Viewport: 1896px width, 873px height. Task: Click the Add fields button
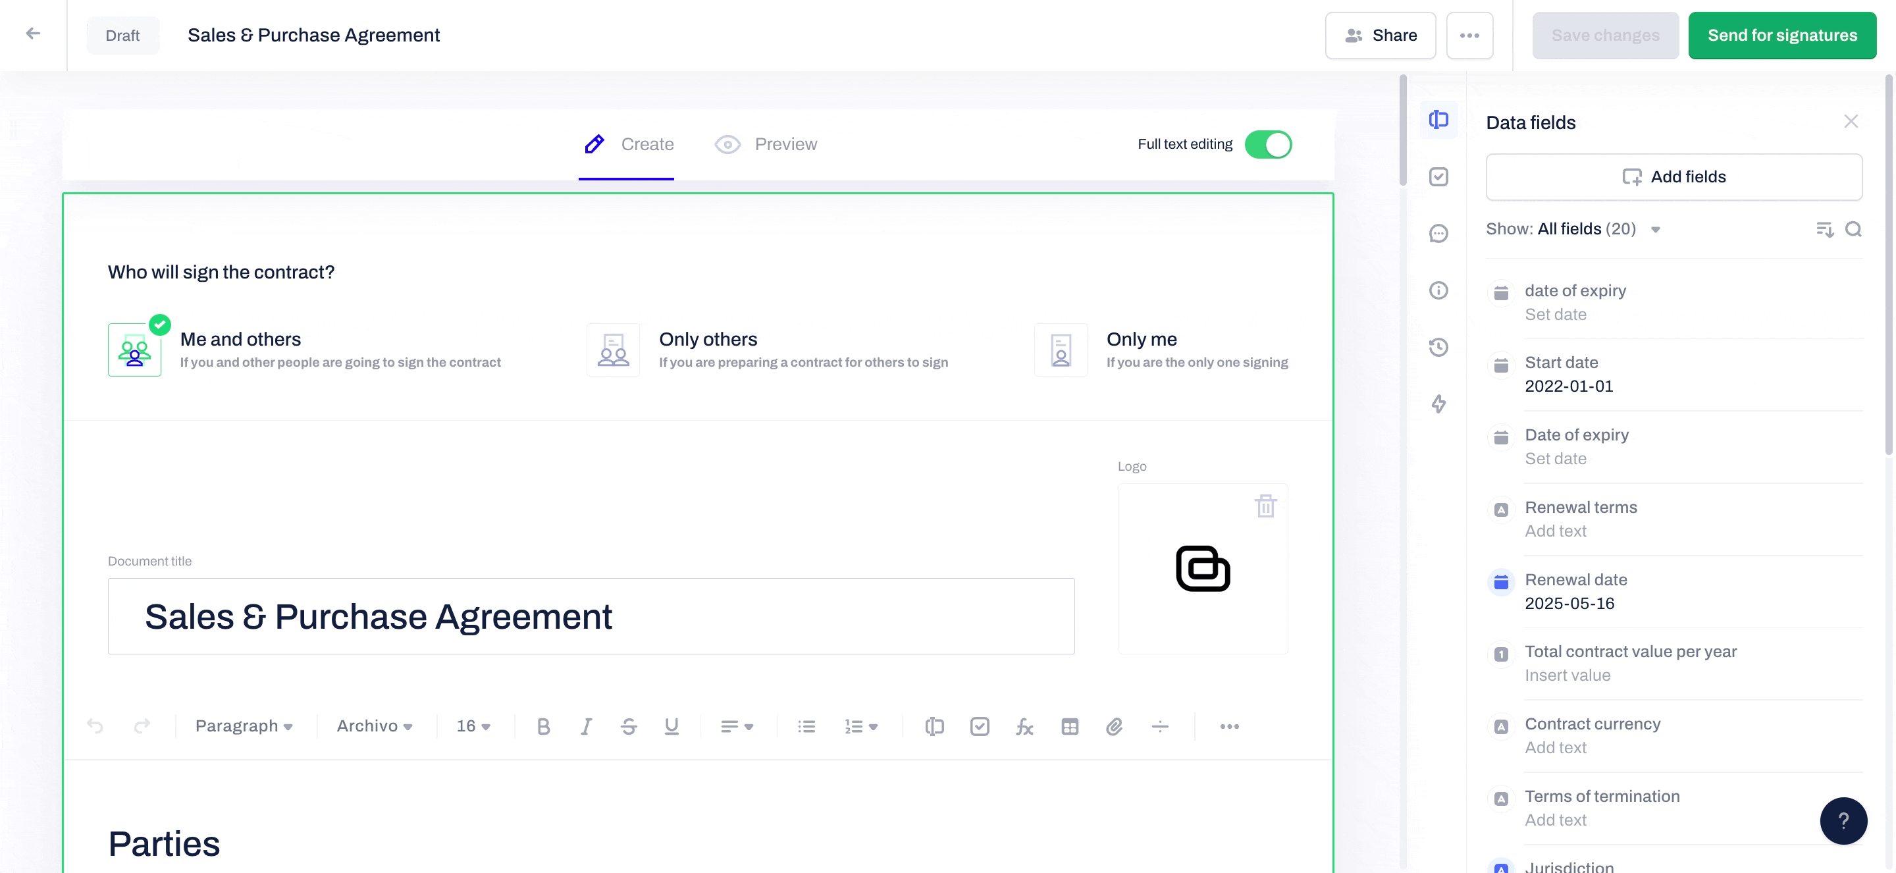[x=1673, y=176]
